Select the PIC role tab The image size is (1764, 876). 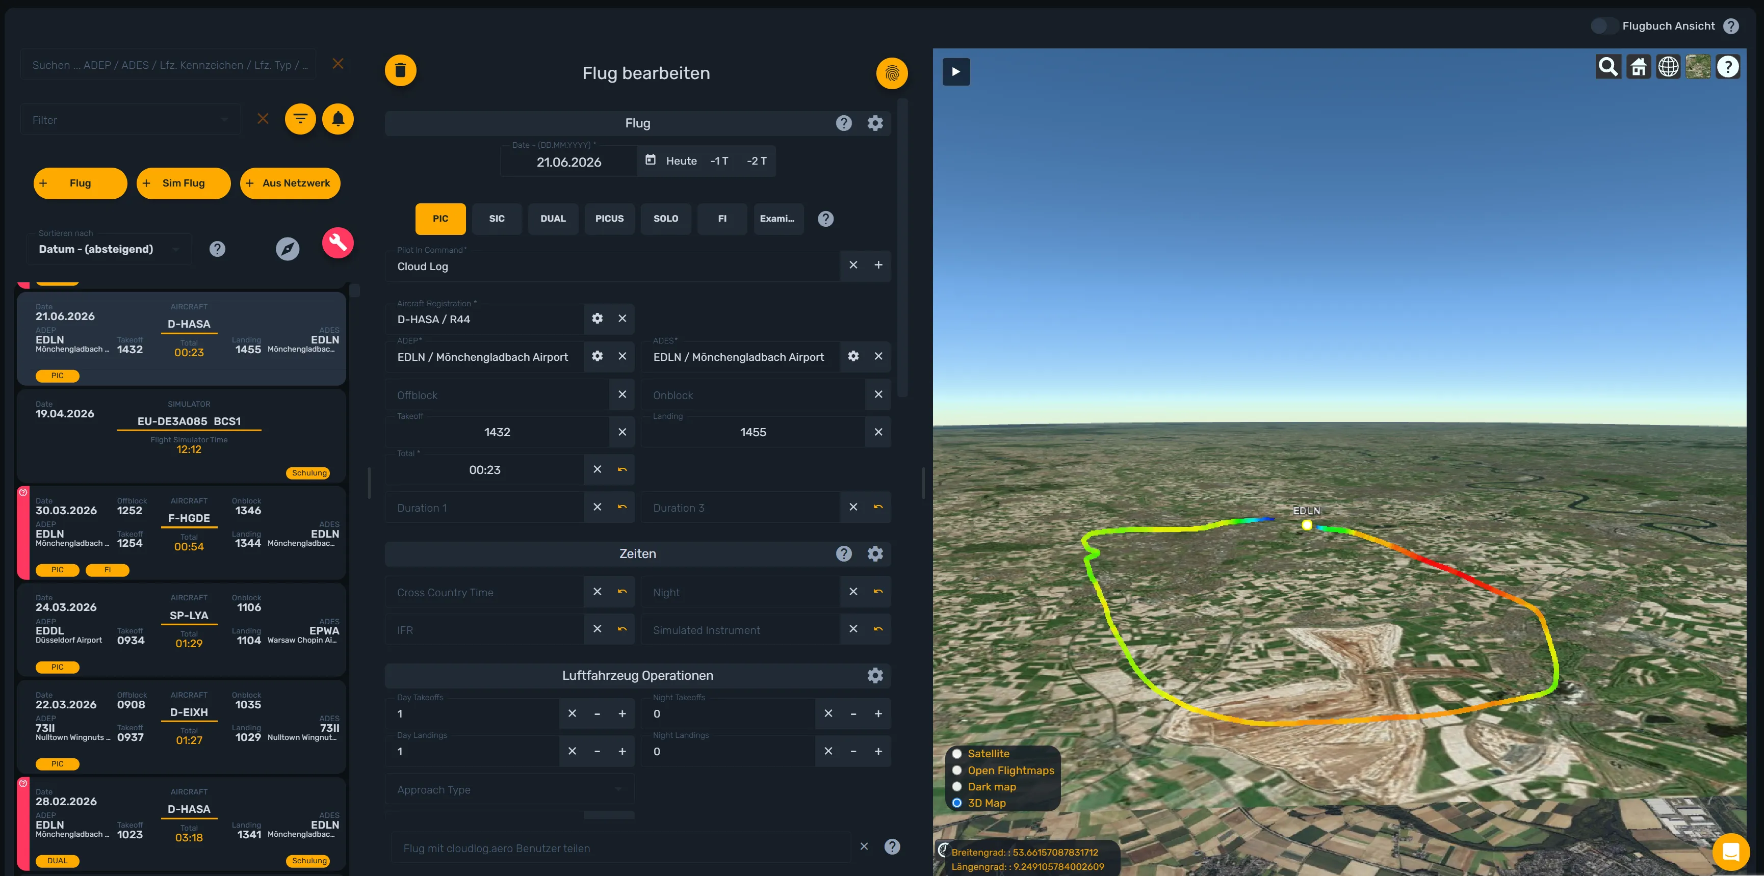(440, 218)
